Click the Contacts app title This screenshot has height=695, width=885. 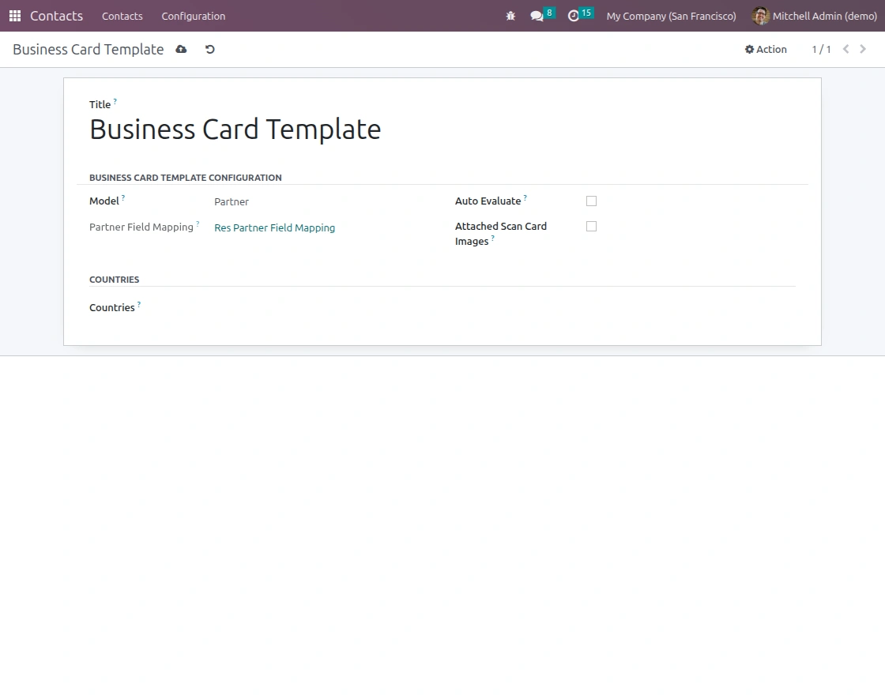56,16
